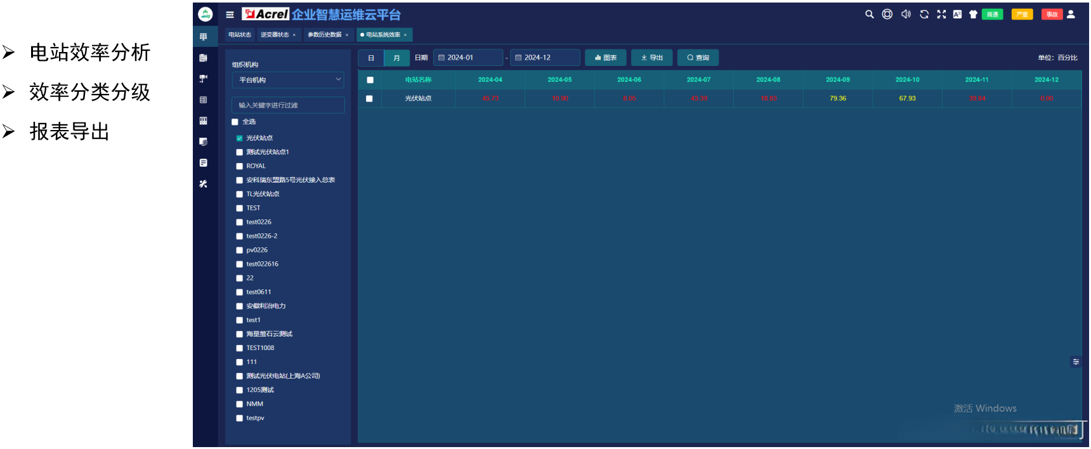The image size is (1091, 449).
Task: Tick the table header select-all checkbox
Action: [370, 80]
